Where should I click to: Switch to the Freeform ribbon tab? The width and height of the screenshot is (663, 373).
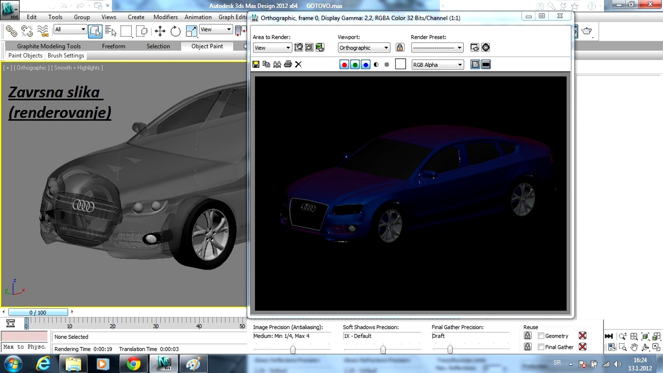[x=114, y=46]
